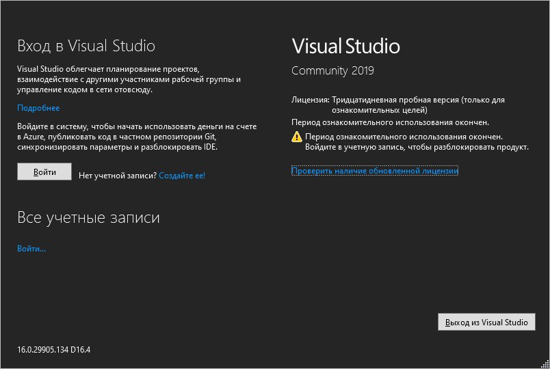Click the version text 16.0.29905.134 D16.4
The height and width of the screenshot is (369, 550).
pyautogui.click(x=53, y=350)
